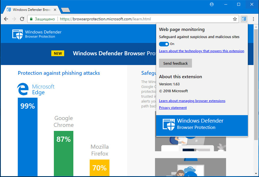Open a new tab

tap(66, 10)
